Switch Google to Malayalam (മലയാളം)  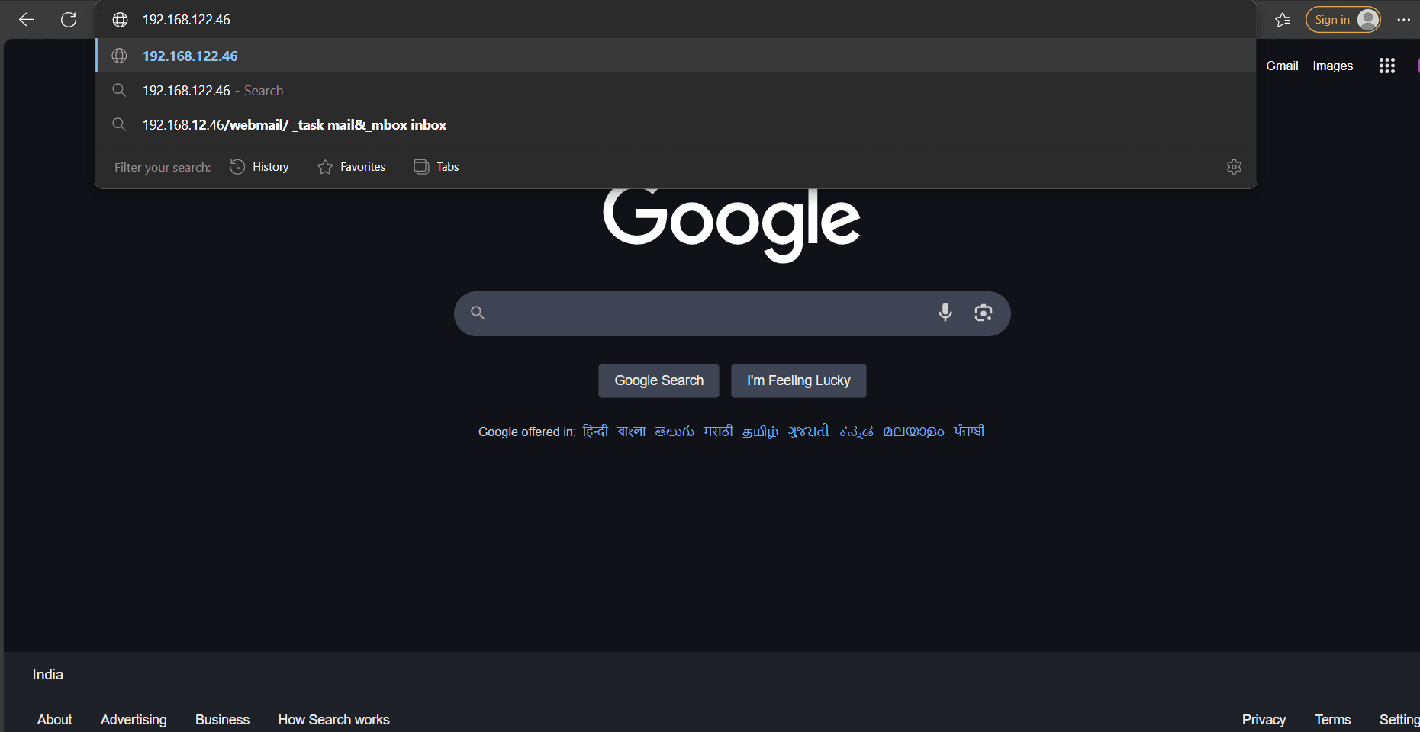point(914,432)
